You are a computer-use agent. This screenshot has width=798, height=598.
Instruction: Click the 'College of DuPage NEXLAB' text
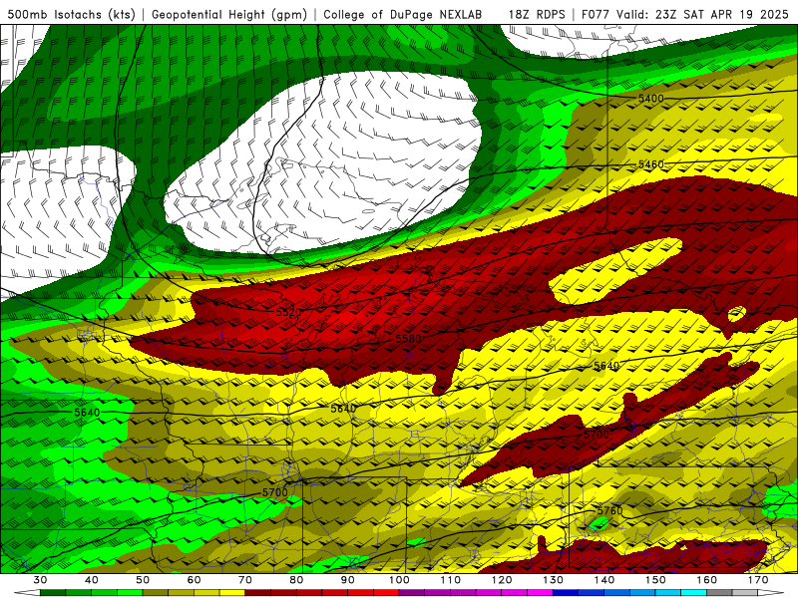coord(403,15)
